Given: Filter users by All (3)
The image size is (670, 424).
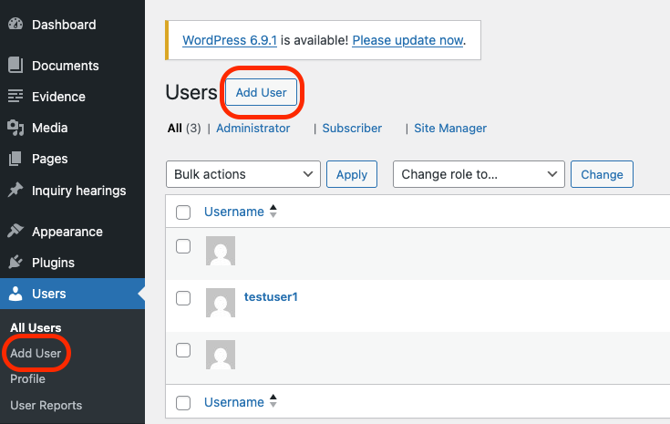Looking at the screenshot, I should 184,129.
